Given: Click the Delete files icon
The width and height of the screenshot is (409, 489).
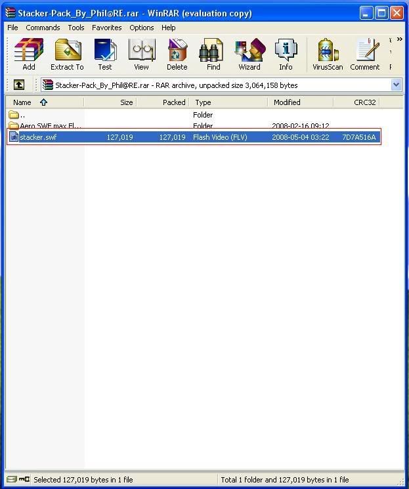Looking at the screenshot, I should point(177,54).
